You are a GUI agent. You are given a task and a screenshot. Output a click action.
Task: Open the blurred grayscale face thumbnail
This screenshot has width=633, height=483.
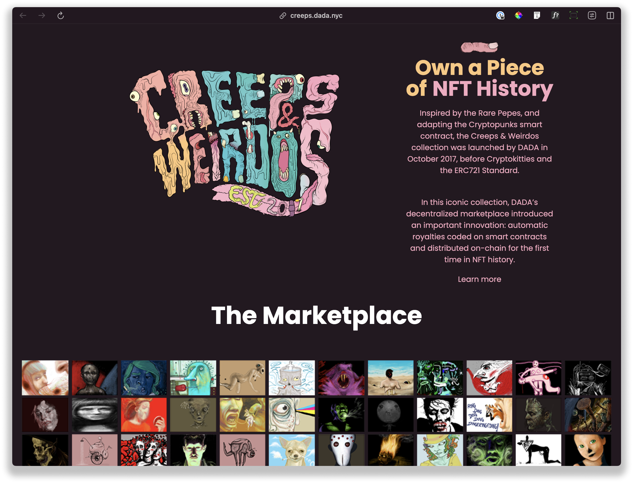(x=95, y=415)
